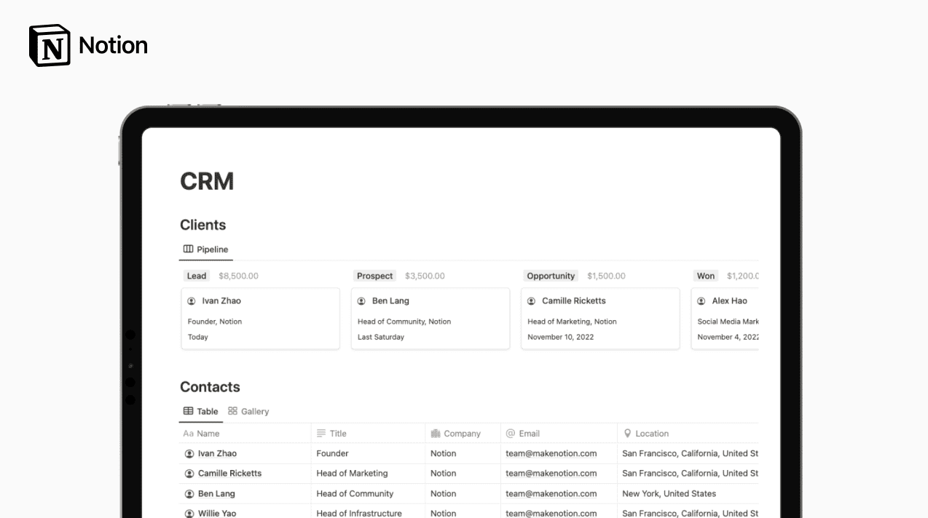Click the pin icon in Location column header

[627, 434]
